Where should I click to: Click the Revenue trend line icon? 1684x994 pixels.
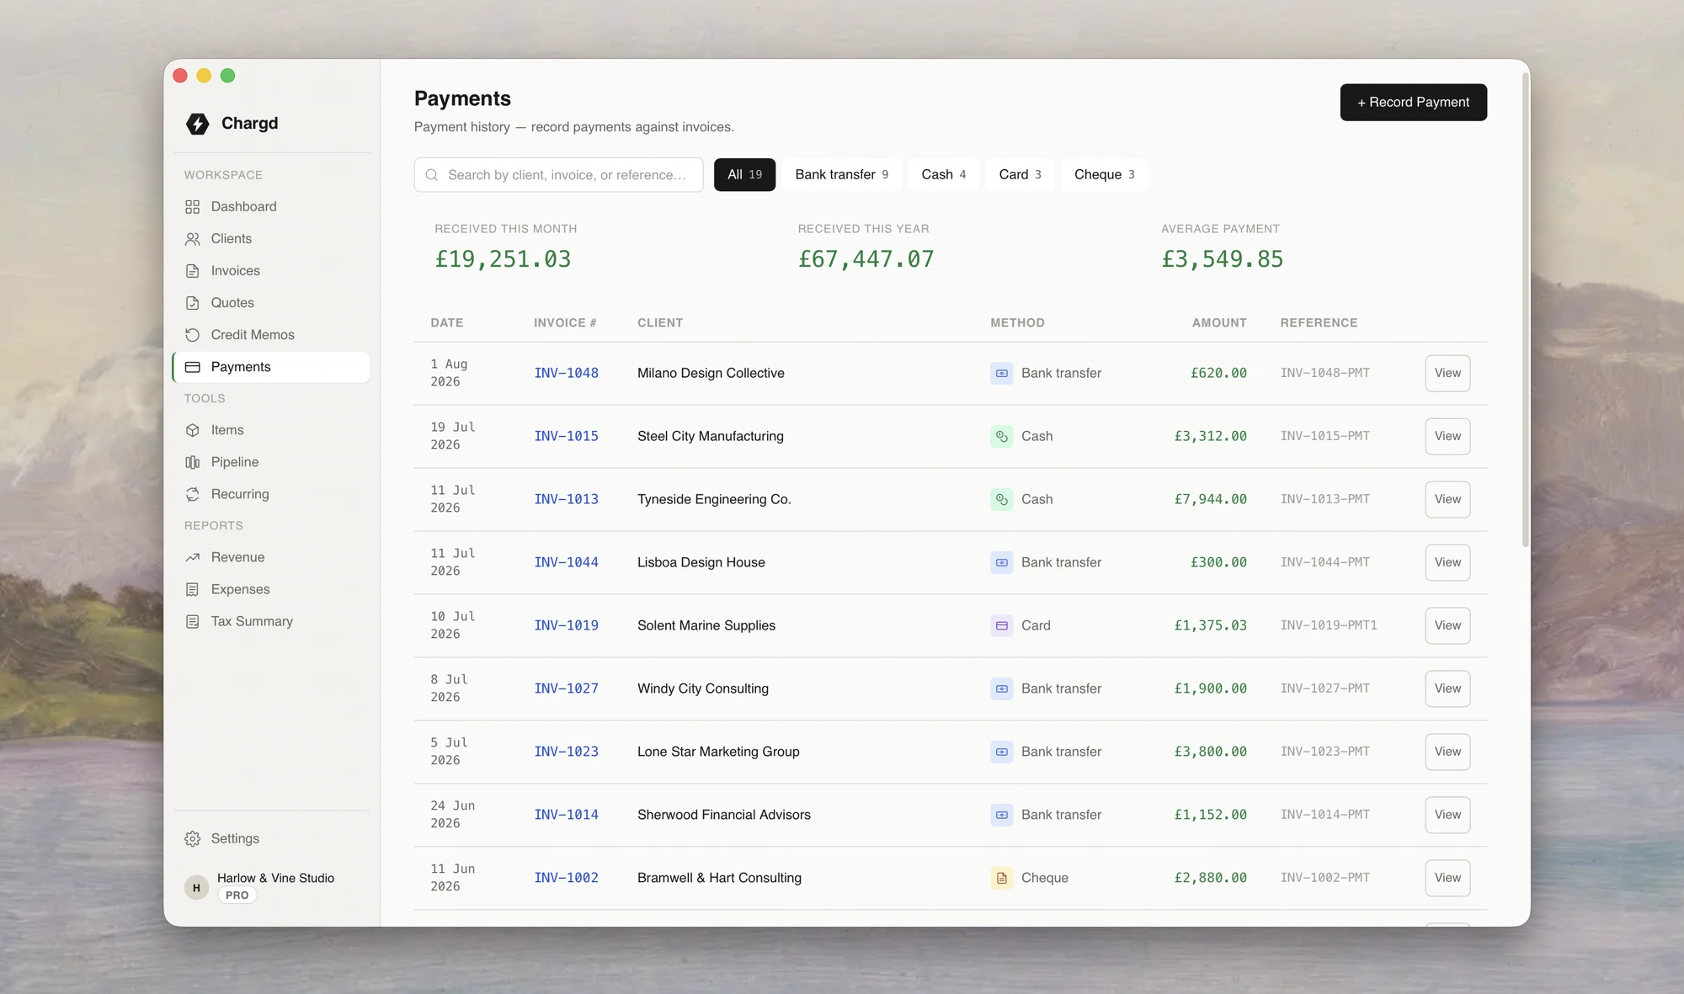(193, 557)
